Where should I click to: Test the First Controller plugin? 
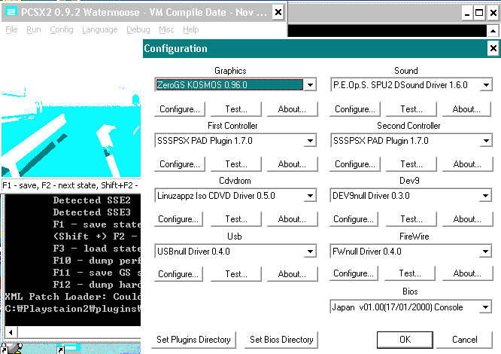(x=236, y=164)
